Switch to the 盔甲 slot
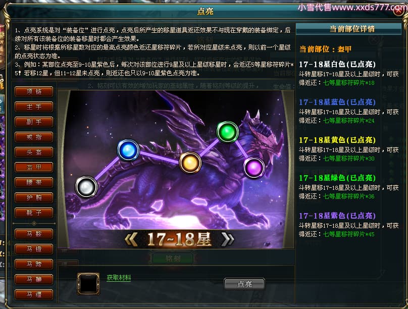The image size is (408, 309). tap(34, 167)
